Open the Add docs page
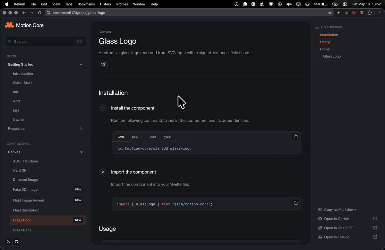 [16, 101]
